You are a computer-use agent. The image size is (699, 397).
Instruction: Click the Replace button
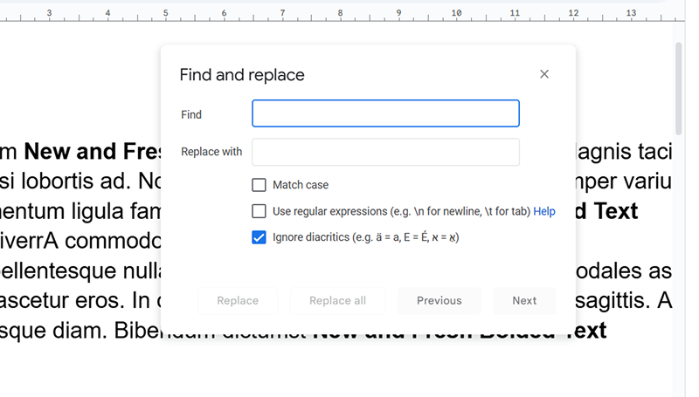tap(238, 301)
